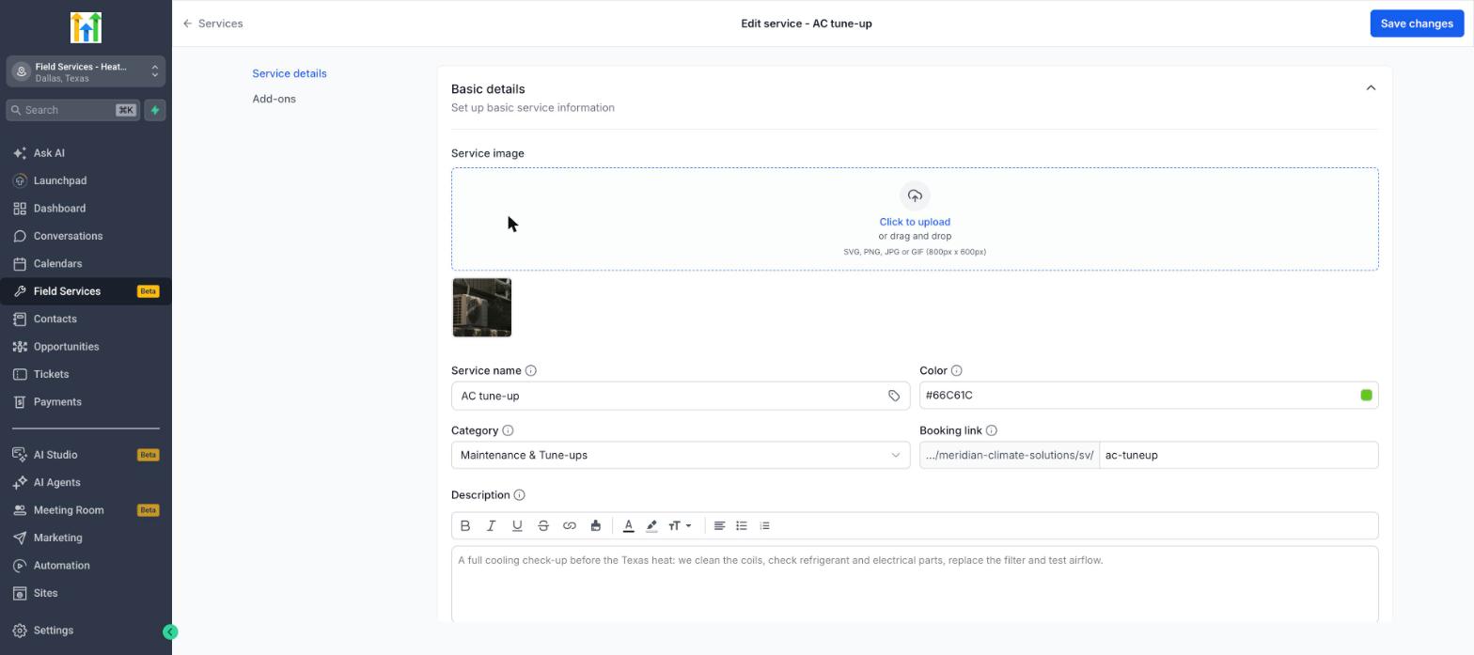Insert a link via the toolbar link icon
The height and width of the screenshot is (655, 1474).
(x=570, y=526)
